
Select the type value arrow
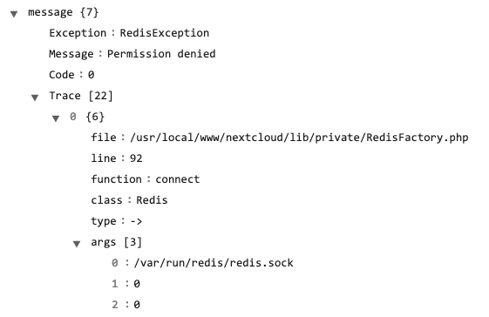pyautogui.click(x=136, y=221)
